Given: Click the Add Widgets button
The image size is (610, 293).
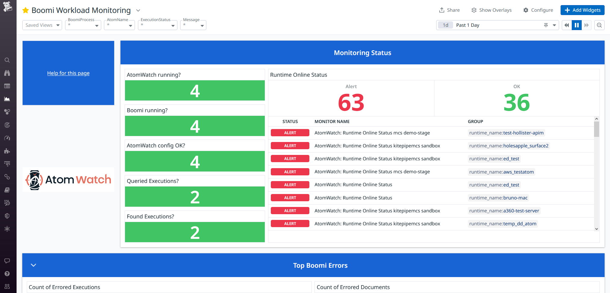Looking at the screenshot, I should (x=582, y=10).
